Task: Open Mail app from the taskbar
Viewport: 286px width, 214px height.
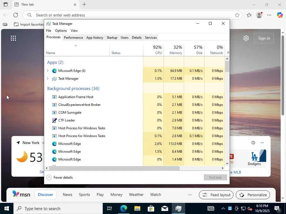Action: click(x=165, y=208)
